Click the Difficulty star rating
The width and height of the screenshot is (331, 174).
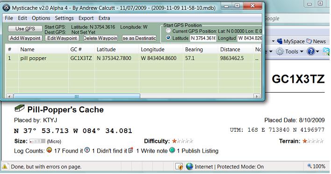(x=182, y=141)
